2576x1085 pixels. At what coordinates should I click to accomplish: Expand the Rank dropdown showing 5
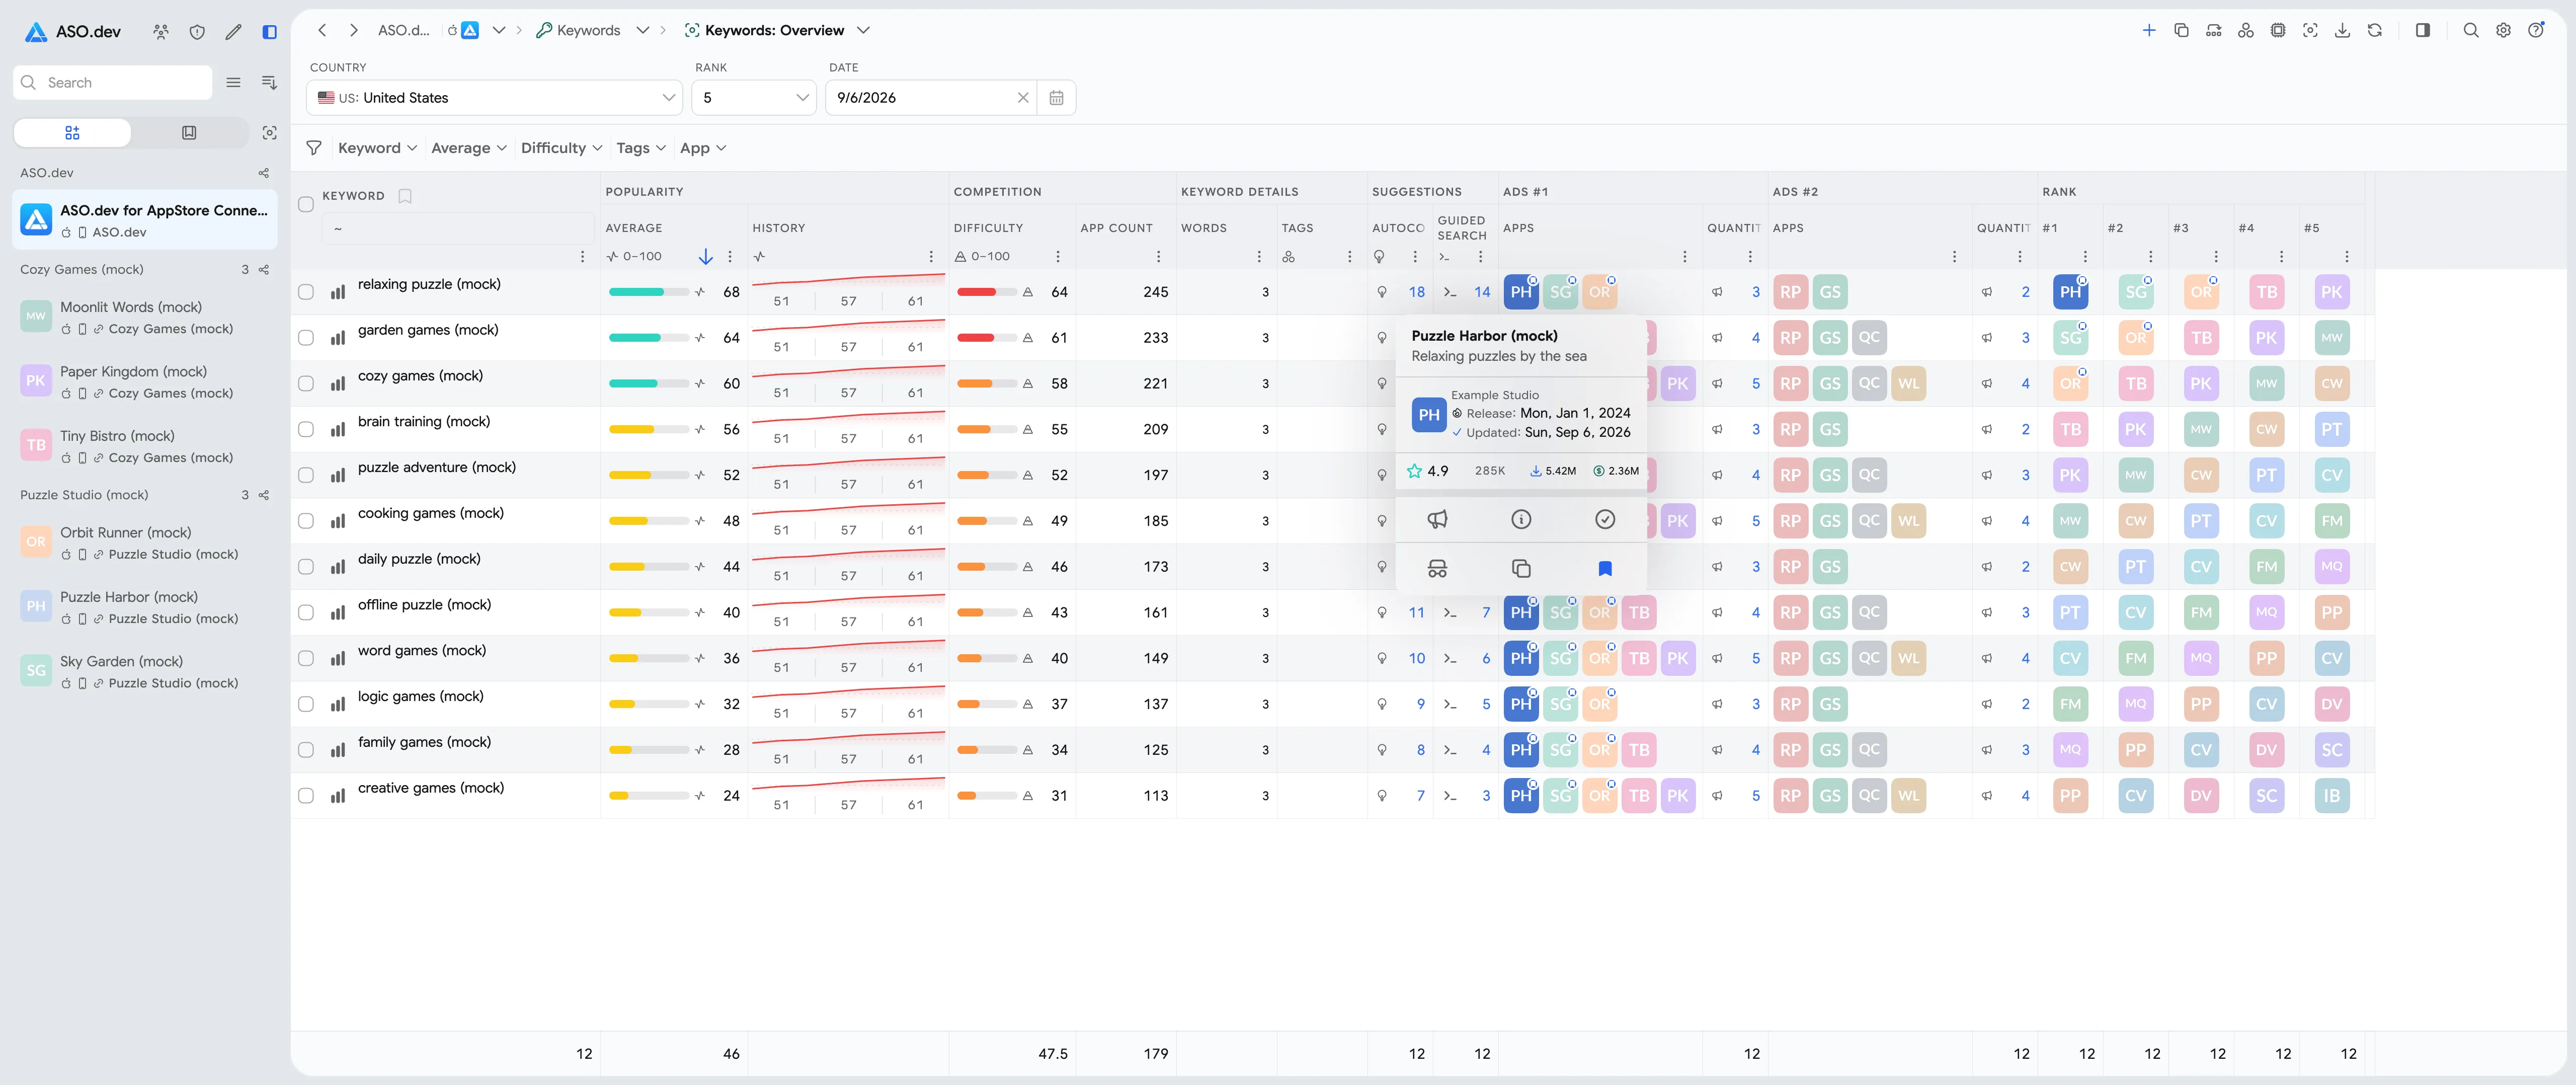tap(754, 98)
